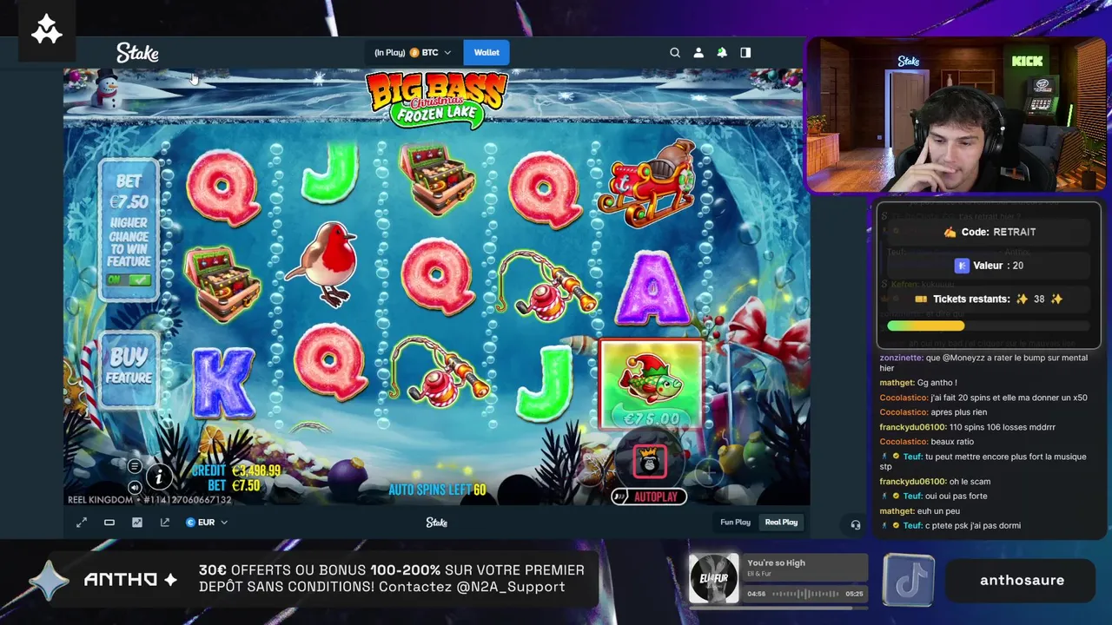The height and width of the screenshot is (625, 1112).
Task: Click chat message 'beaux ratio'
Action: 952,442
